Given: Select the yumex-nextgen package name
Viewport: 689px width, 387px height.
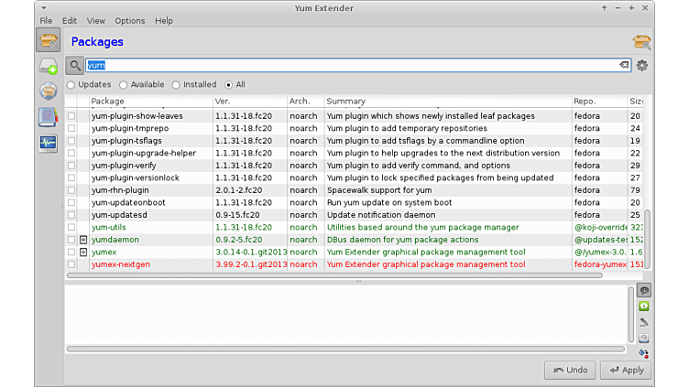Looking at the screenshot, I should (121, 264).
